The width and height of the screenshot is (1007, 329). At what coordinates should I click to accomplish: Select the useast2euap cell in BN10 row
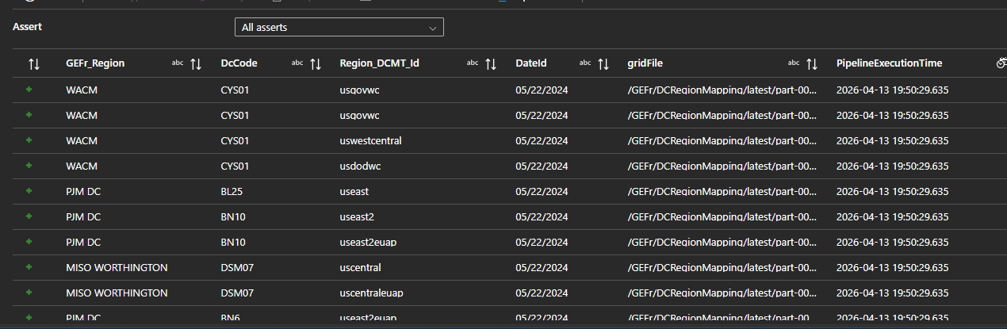[x=368, y=243]
